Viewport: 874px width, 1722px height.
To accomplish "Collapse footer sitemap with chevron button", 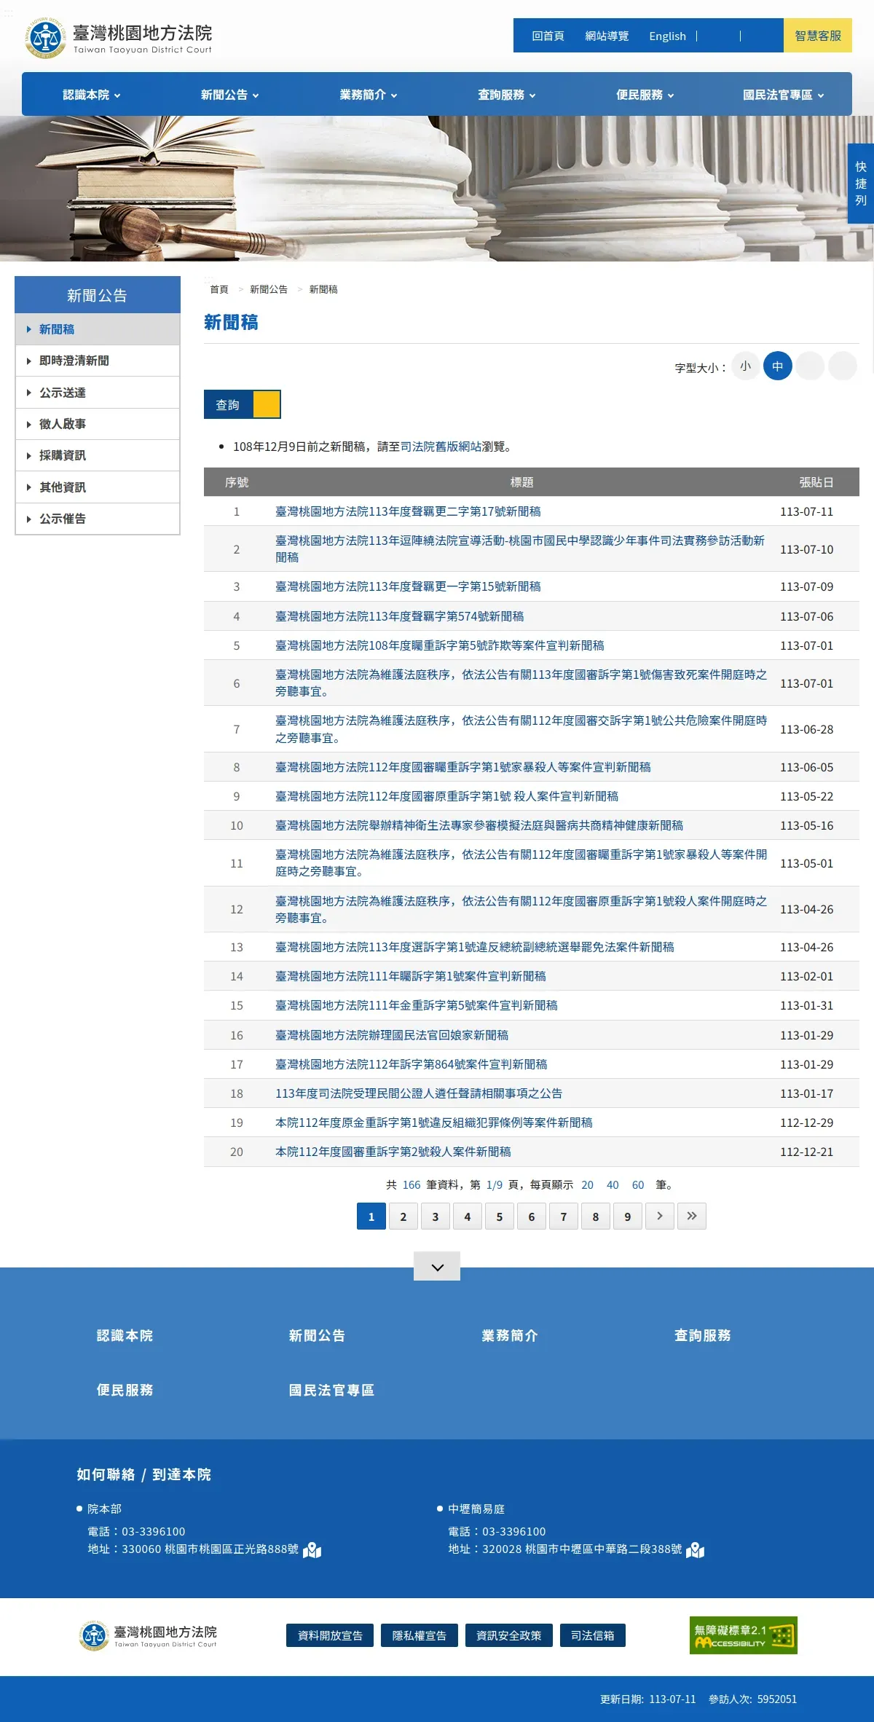I will point(437,1266).
